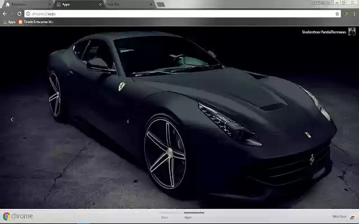Click the green extension icon beside address bar

(347, 14)
